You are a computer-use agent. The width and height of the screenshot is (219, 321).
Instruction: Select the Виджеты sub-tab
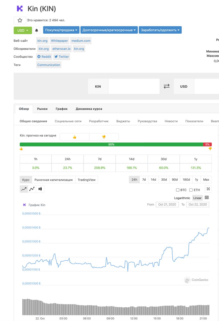[x=123, y=121]
